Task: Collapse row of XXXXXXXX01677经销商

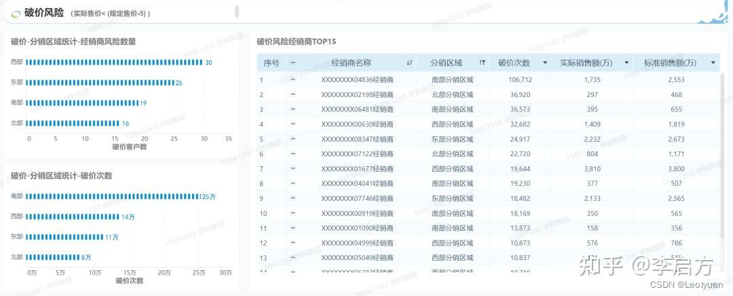Action: (293, 168)
